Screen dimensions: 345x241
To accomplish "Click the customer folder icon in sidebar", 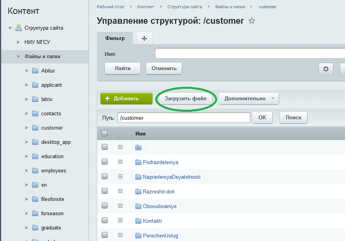I will tap(35, 128).
